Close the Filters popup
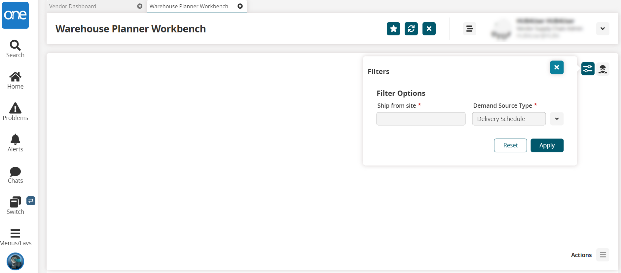Image resolution: width=621 pixels, height=273 pixels. 557,67
